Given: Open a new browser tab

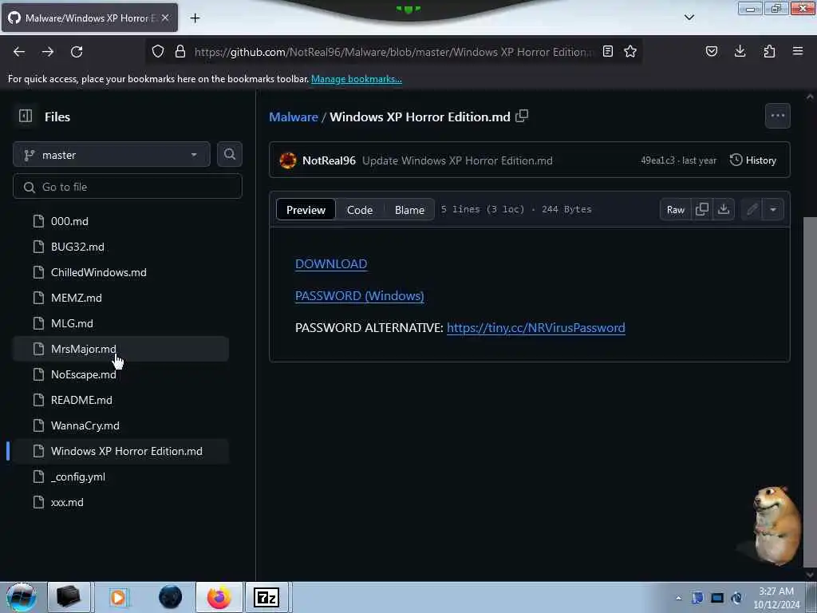Looking at the screenshot, I should 195,18.
